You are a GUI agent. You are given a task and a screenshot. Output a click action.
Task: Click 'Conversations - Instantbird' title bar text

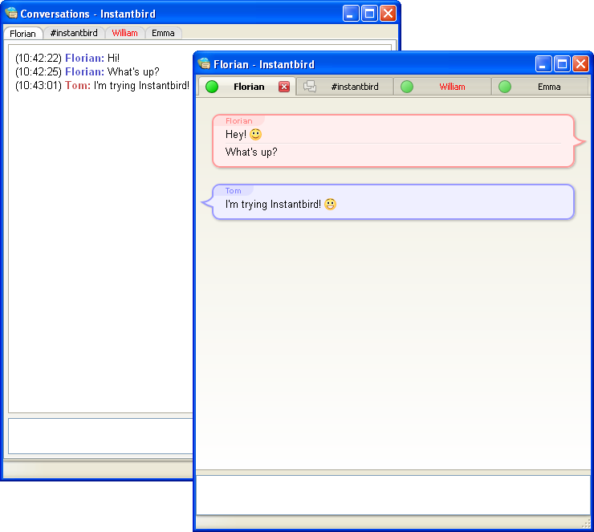coord(87,14)
